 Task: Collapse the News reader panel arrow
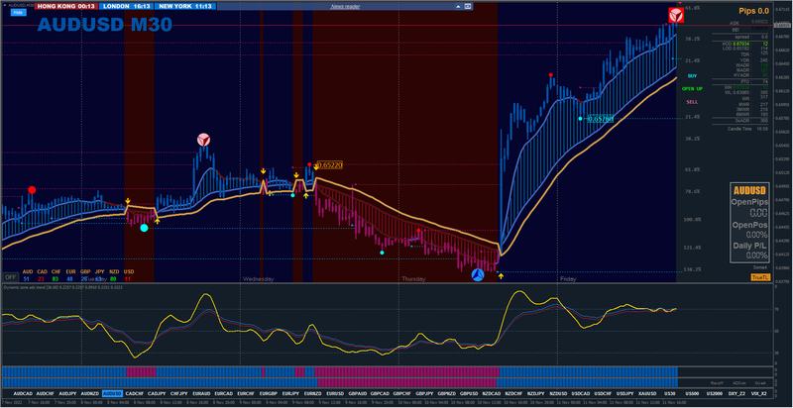tap(458, 7)
